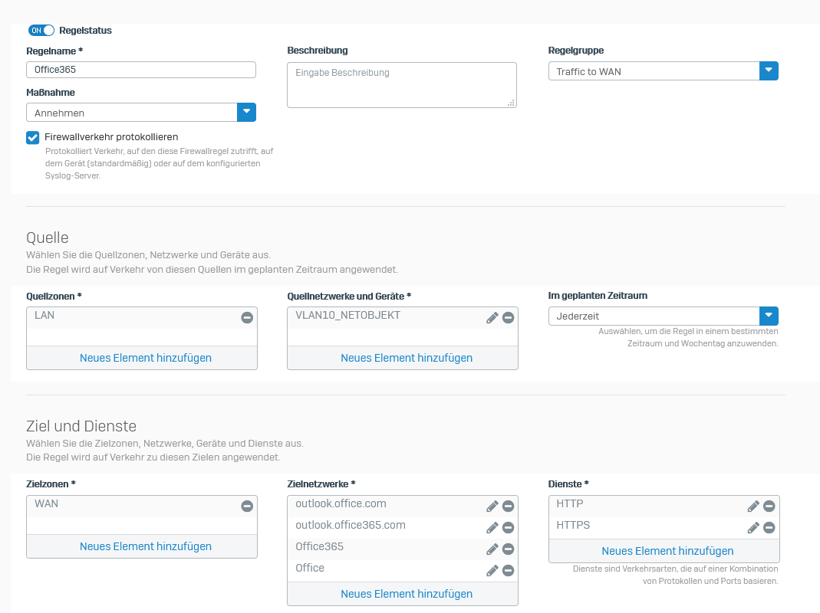
Task: Remove WAN from Zielzonen
Action: click(x=247, y=506)
